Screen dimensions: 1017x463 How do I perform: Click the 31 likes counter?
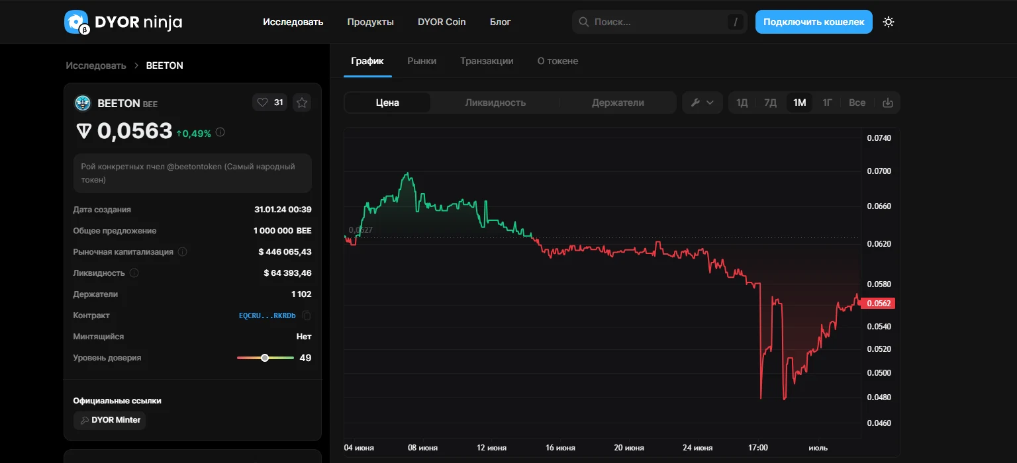(x=279, y=103)
